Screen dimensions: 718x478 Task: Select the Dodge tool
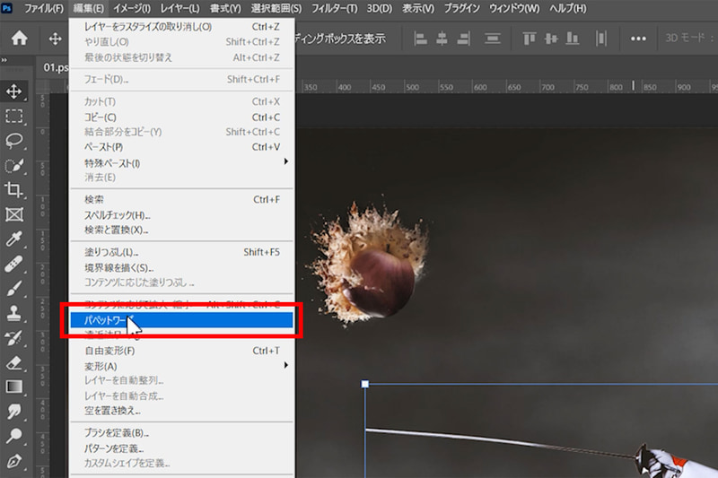[x=13, y=436]
